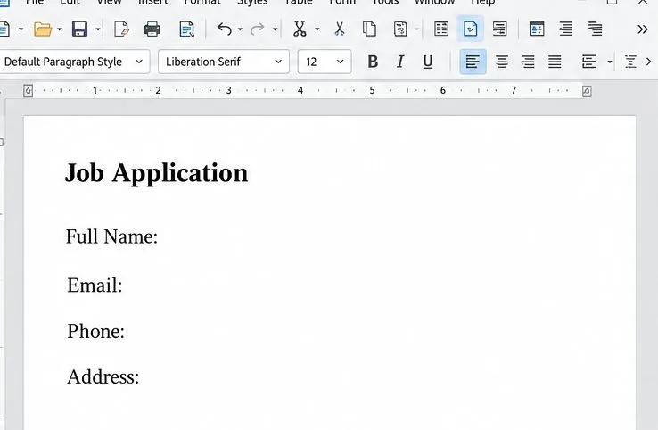Click the stepped-lines icon beside the overflow chevrons
The height and width of the screenshot is (430, 658).
[595, 29]
